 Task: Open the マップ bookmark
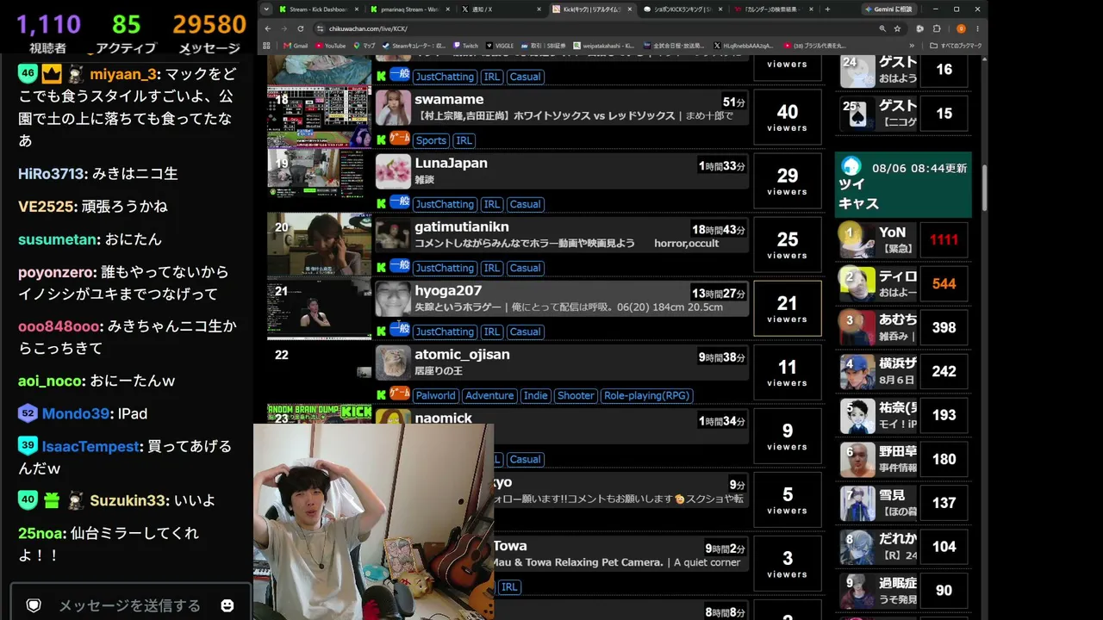(x=365, y=46)
